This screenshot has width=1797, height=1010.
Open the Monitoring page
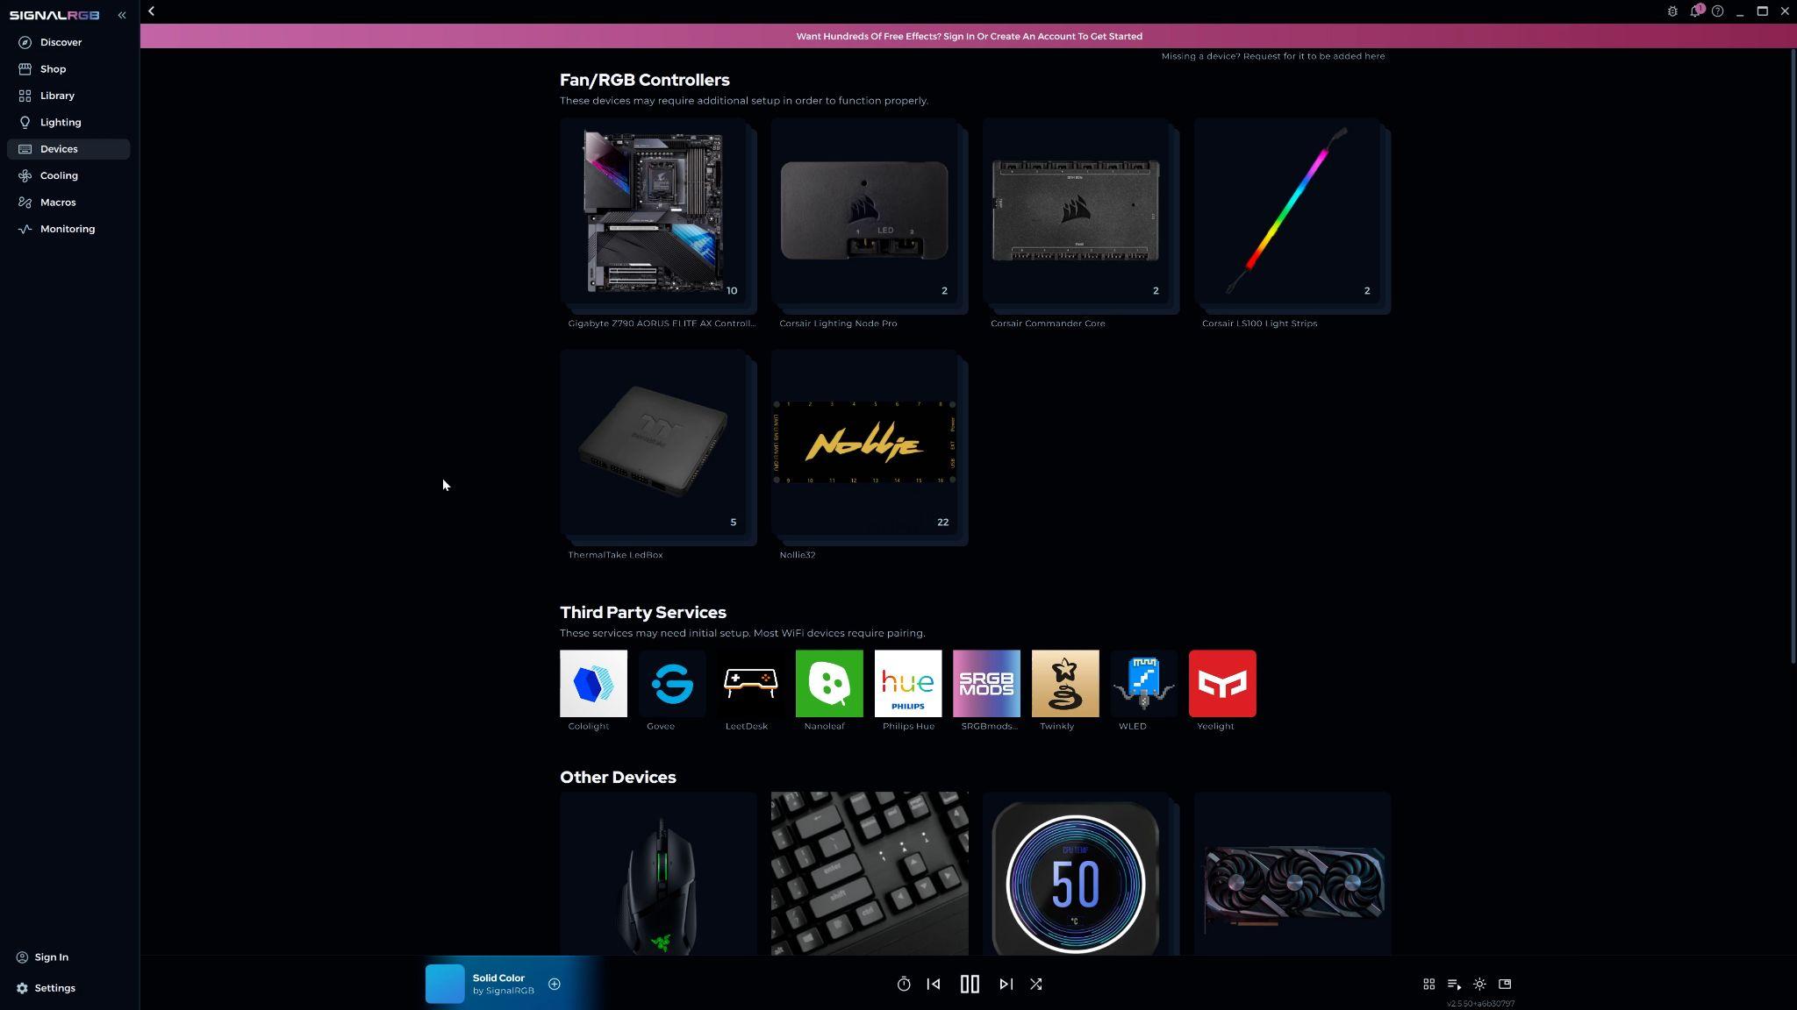[x=68, y=229]
